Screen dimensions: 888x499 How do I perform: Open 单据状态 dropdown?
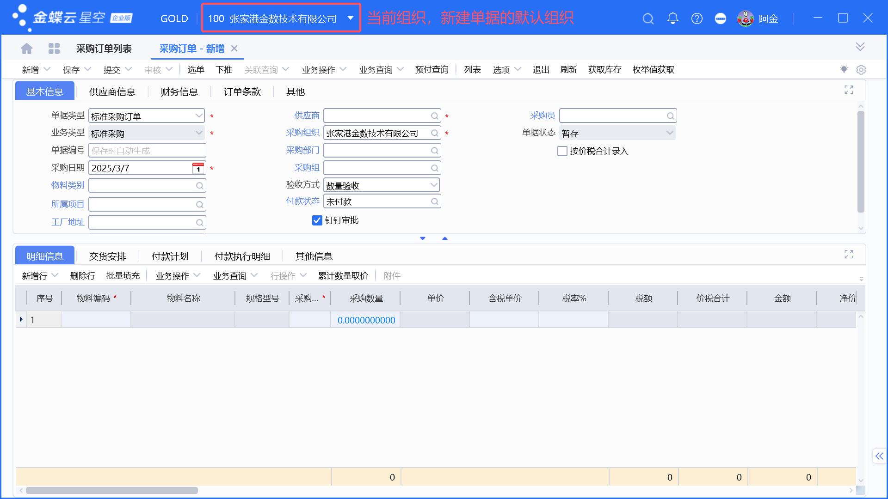(x=669, y=133)
